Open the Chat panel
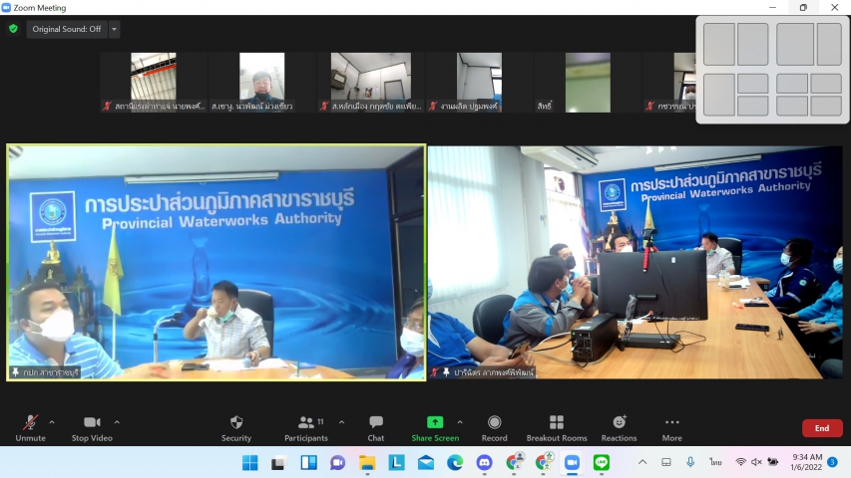The image size is (851, 478). (375, 428)
